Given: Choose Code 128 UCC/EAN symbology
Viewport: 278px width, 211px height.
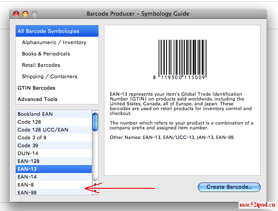Looking at the screenshot, I should click(54, 130).
